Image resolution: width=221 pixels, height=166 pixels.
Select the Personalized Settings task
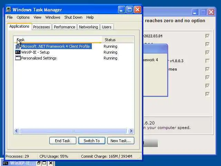click(39, 58)
